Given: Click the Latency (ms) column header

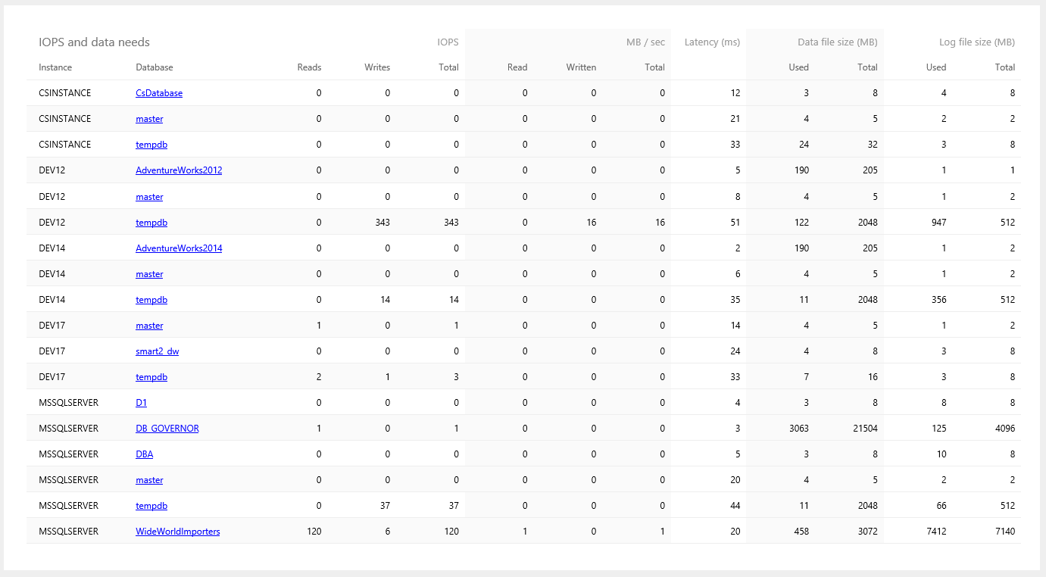Looking at the screenshot, I should [712, 42].
